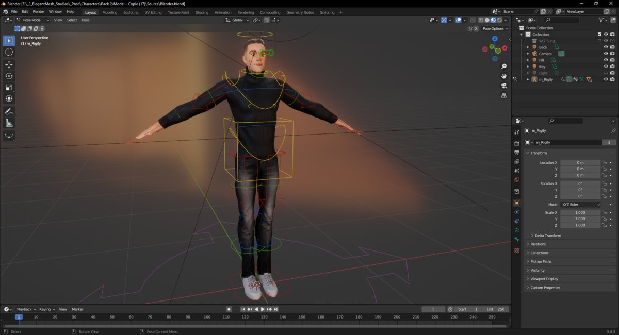
Task: Toggle lock on Location X
Action: 604,163
